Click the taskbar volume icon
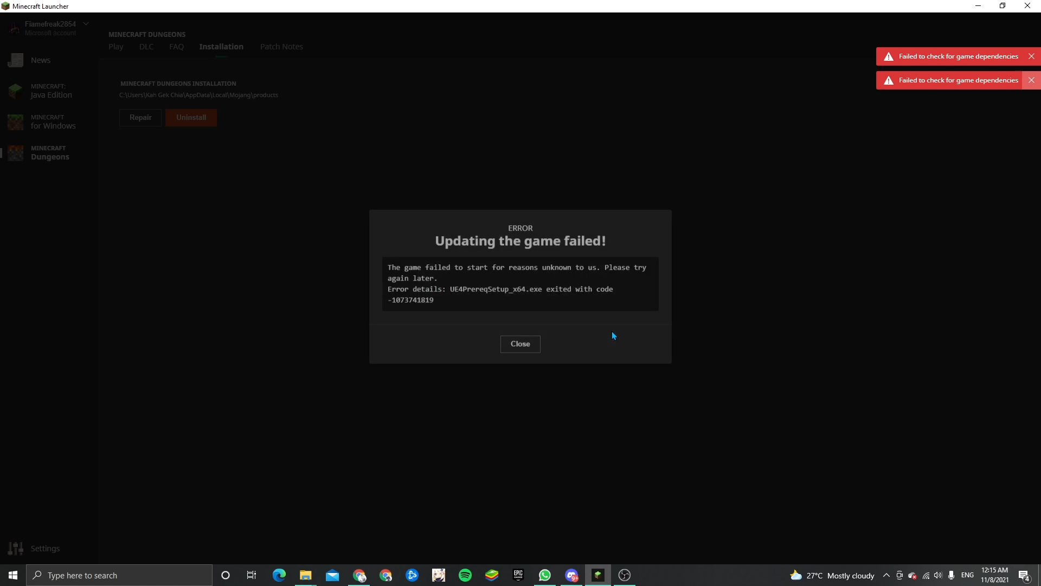 (x=938, y=576)
